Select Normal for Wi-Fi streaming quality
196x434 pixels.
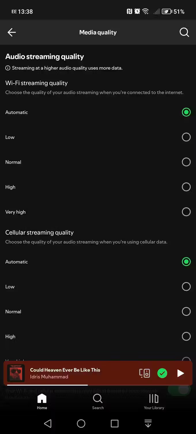point(186,162)
